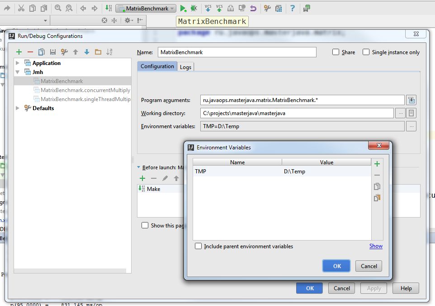This screenshot has width=435, height=306.
Task: Copy environment variables icon
Action: point(377,186)
